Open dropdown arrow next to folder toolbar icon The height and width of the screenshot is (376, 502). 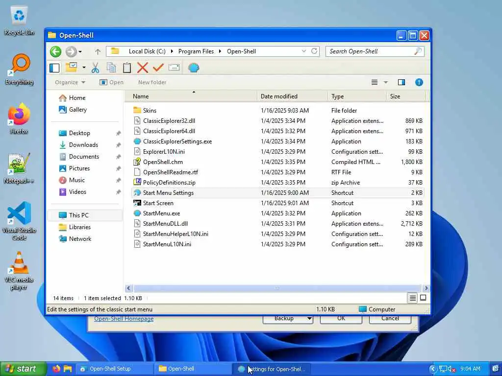tap(84, 68)
